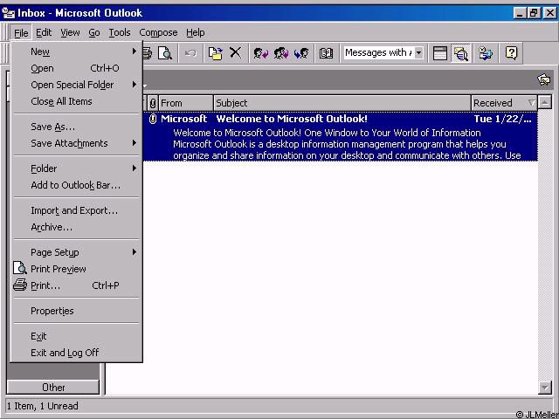Click the Delete X toolbar icon

click(x=235, y=53)
